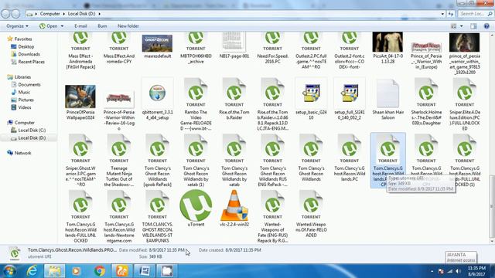This screenshot has height=278, width=495.
Task: Click the volume icon in system tray
Action: [x=458, y=271]
